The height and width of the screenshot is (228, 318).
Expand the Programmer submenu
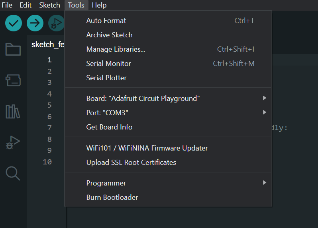pos(264,183)
